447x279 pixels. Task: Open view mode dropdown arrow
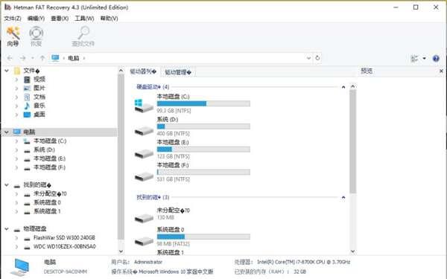click(424, 58)
